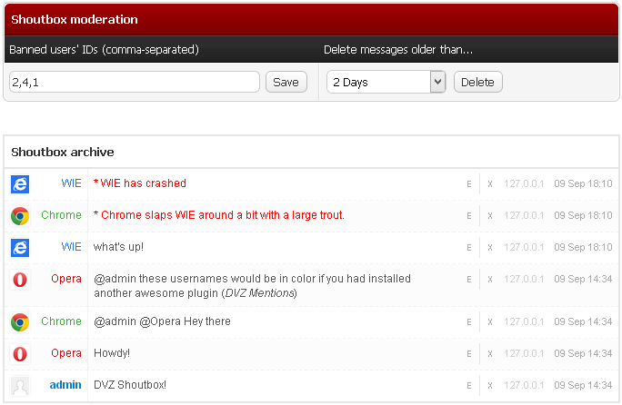Image resolution: width=622 pixels, height=405 pixels.
Task: Click the X delete icon for 'Howdy!' message
Action: click(x=490, y=353)
